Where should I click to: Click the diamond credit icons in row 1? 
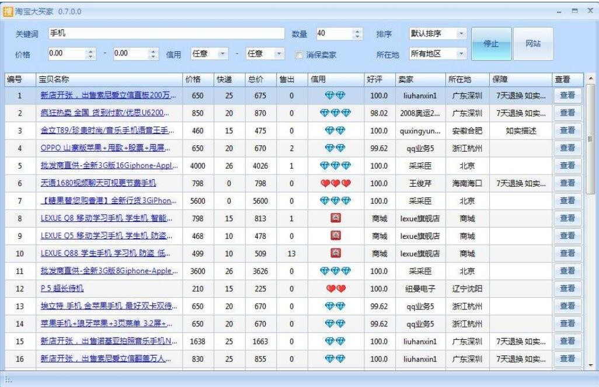pos(335,96)
